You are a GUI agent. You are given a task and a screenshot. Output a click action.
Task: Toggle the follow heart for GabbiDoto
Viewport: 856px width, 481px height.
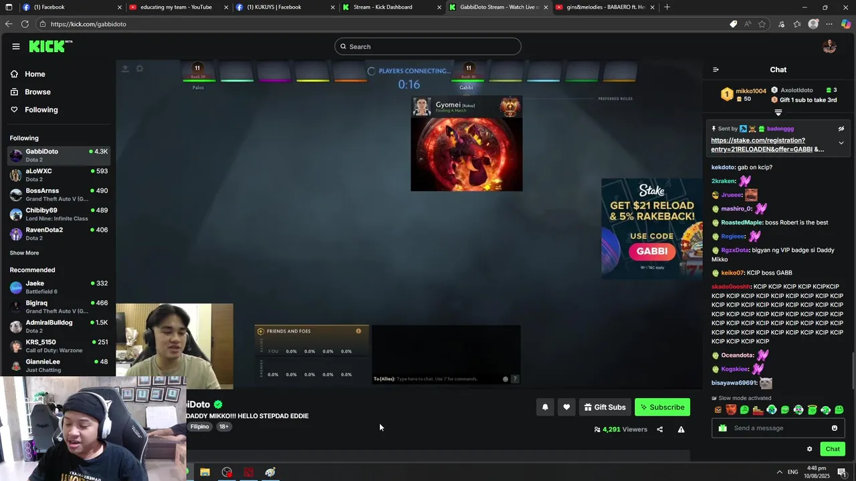(x=566, y=408)
